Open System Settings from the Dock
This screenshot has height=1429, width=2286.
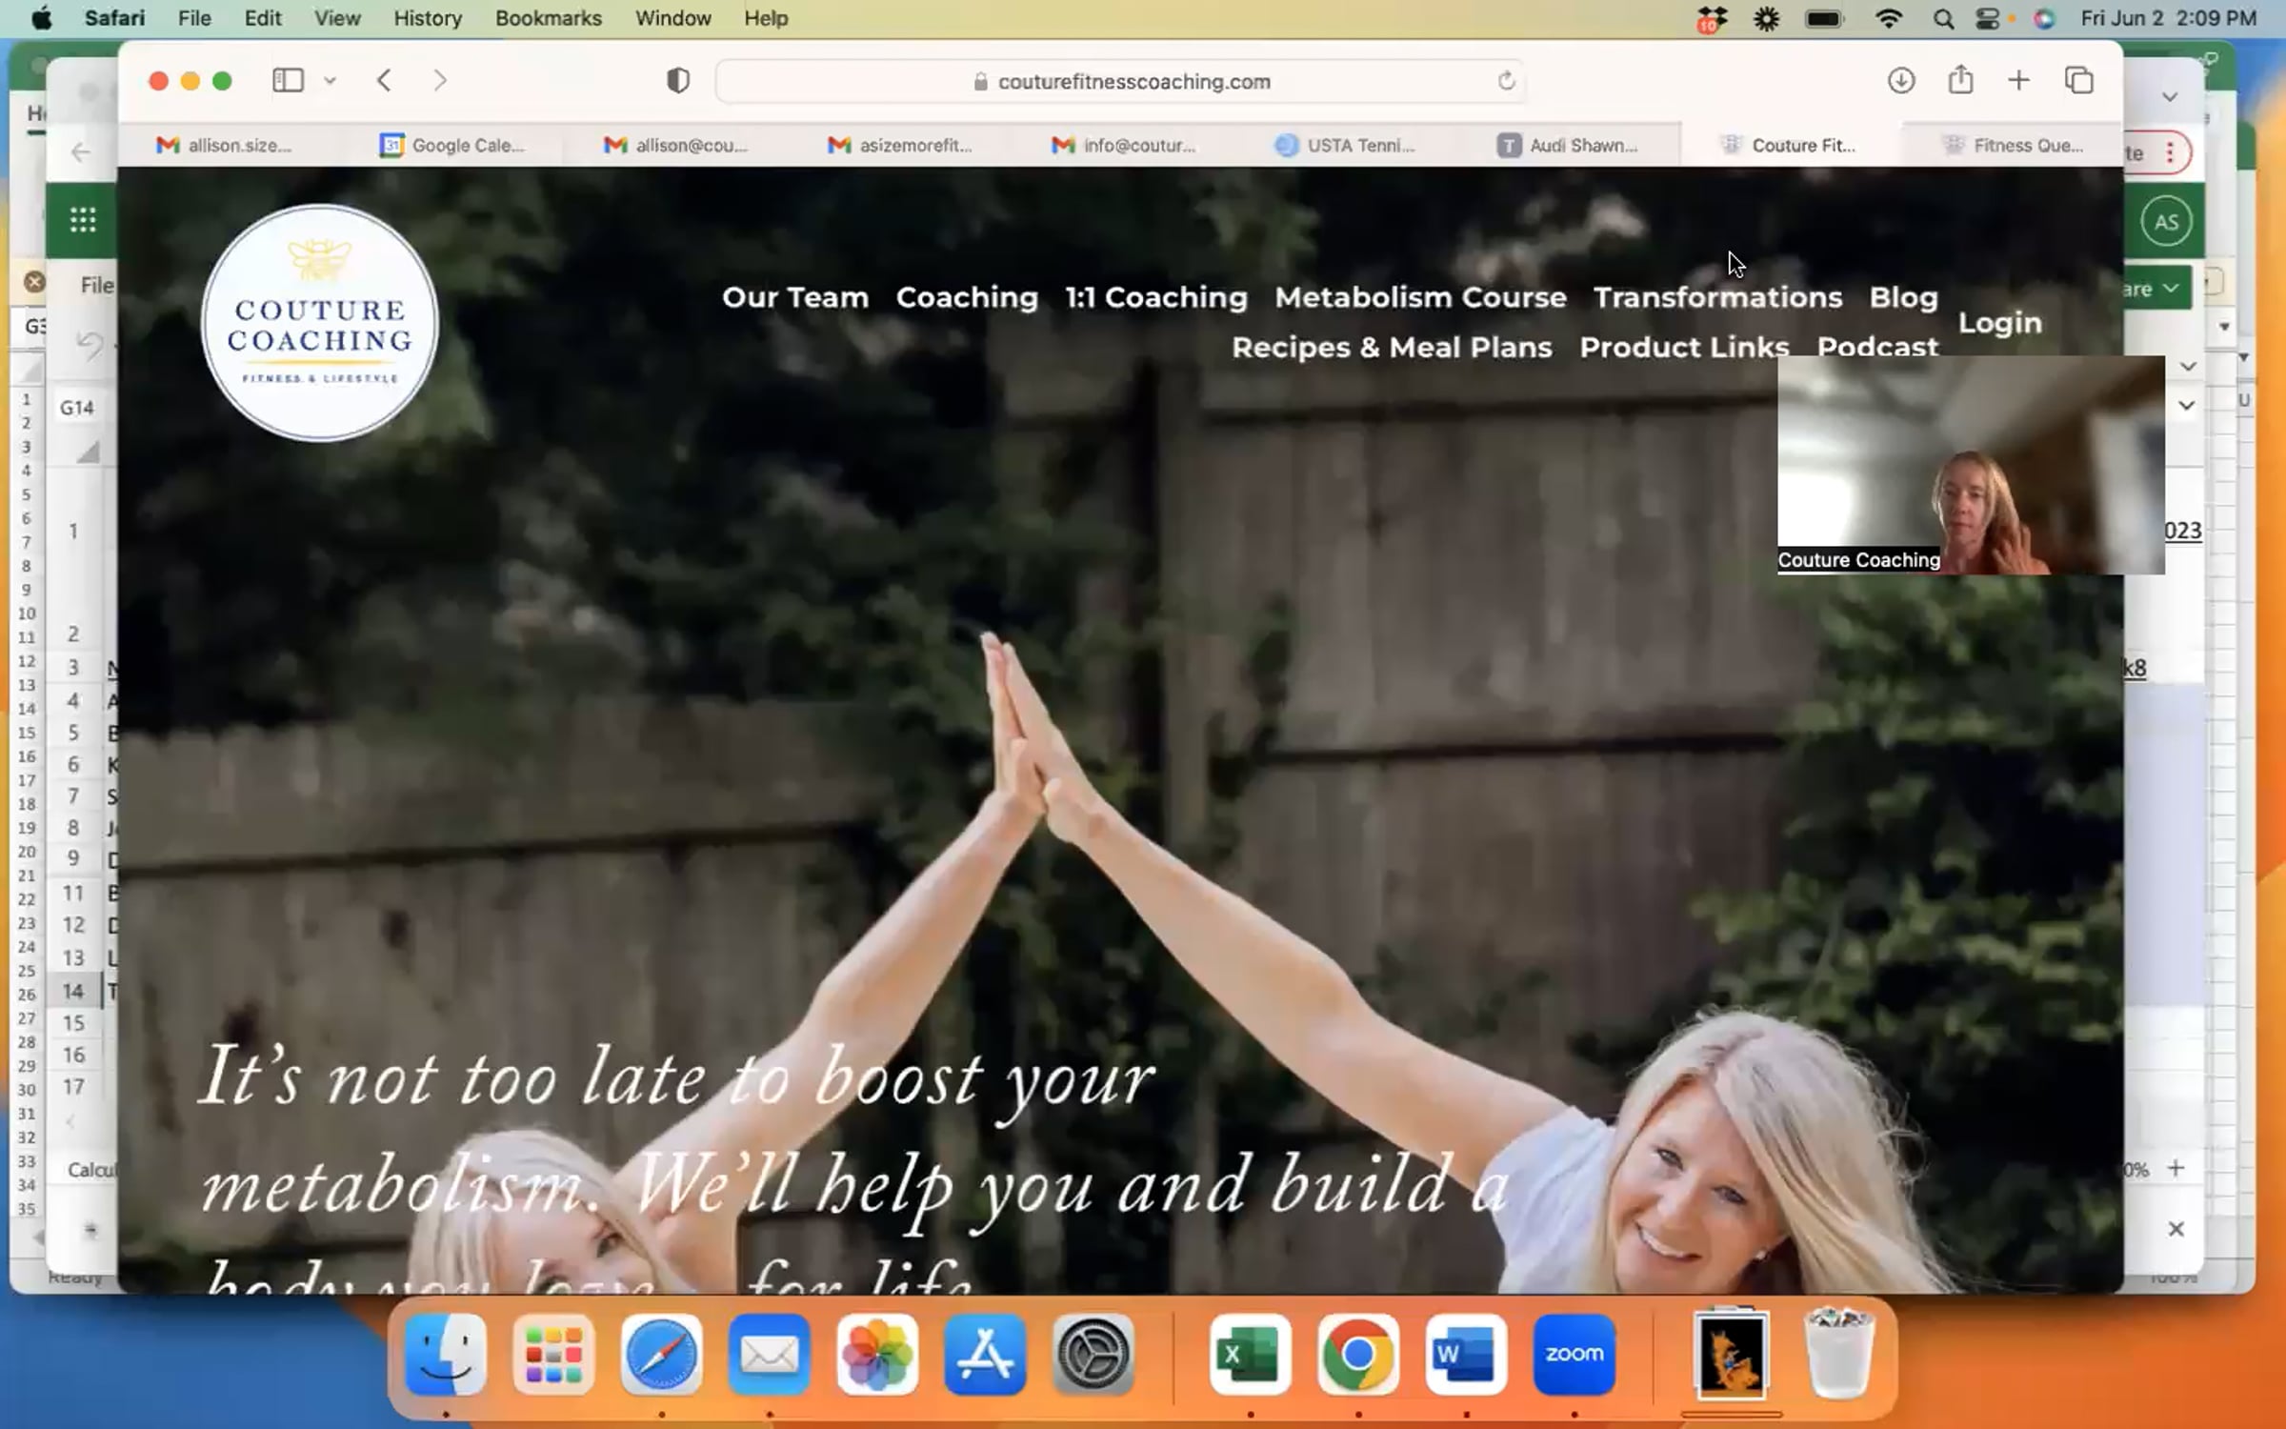pos(1093,1354)
